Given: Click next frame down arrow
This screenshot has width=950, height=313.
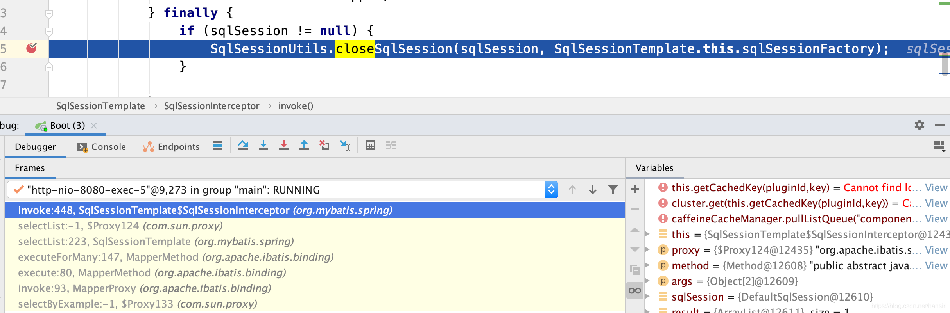Looking at the screenshot, I should [x=593, y=190].
